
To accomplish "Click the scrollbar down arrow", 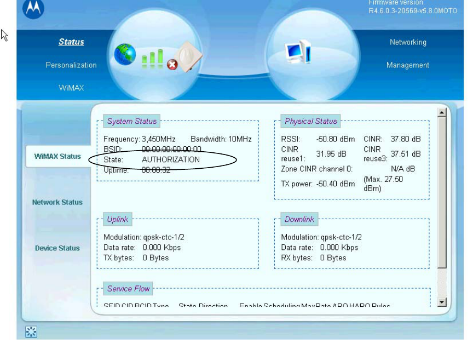I will pyautogui.click(x=442, y=302).
